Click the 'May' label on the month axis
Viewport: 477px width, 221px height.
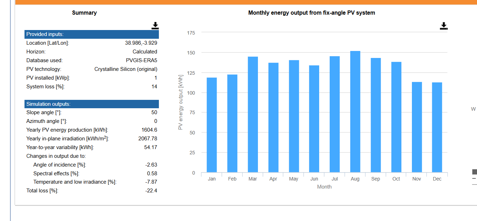point(294,179)
